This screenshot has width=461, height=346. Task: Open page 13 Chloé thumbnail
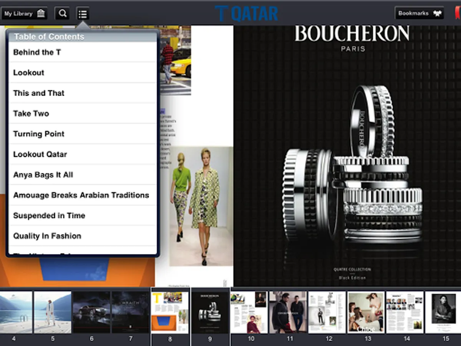366,312
